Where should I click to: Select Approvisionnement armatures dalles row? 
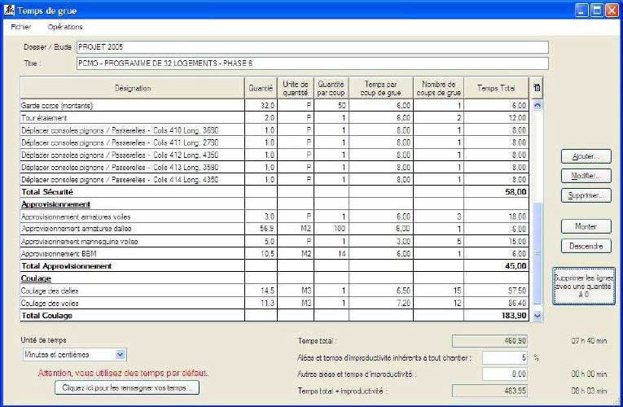point(274,229)
